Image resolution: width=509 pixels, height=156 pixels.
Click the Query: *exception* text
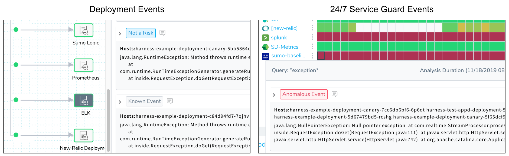[295, 70]
